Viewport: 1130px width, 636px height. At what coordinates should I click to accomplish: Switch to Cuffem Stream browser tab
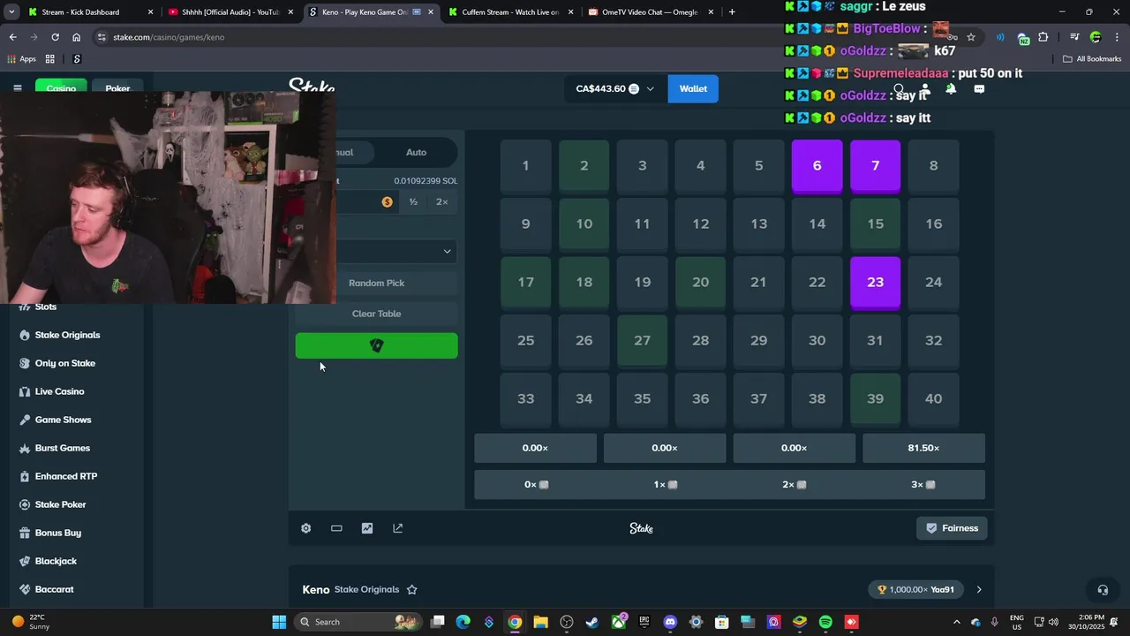point(510,12)
